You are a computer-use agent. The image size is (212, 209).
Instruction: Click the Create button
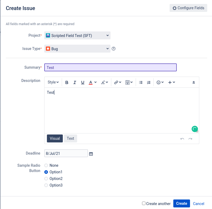pyautogui.click(x=182, y=203)
